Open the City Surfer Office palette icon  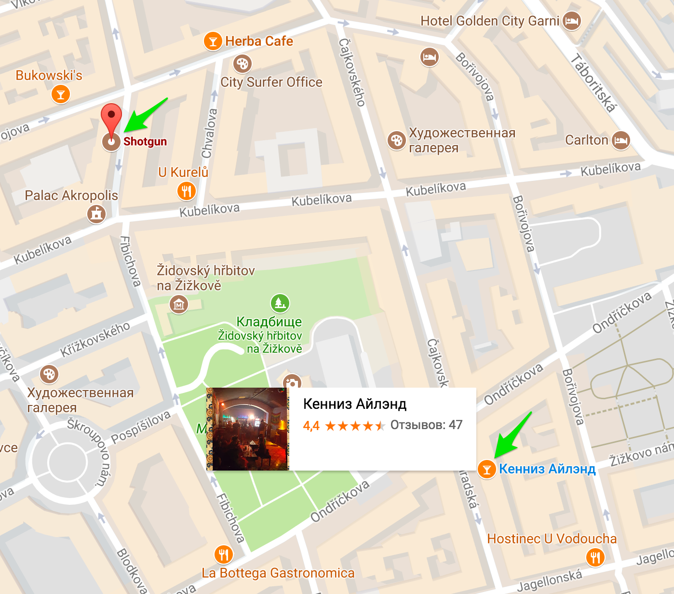(x=243, y=63)
